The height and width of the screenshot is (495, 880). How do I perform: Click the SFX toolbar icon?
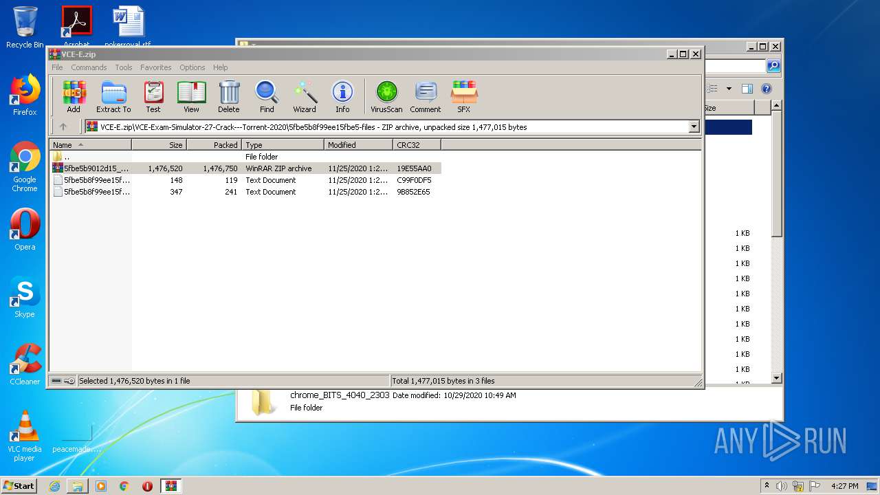click(x=464, y=96)
